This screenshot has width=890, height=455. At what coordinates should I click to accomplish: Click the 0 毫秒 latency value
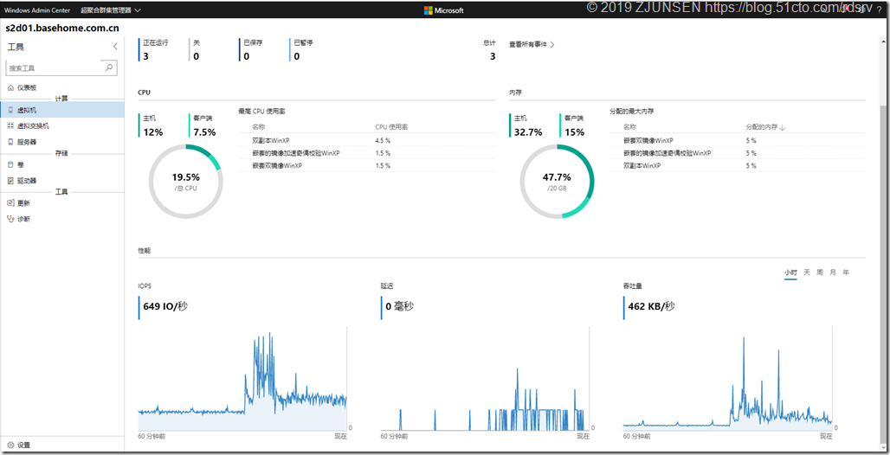pyautogui.click(x=400, y=306)
